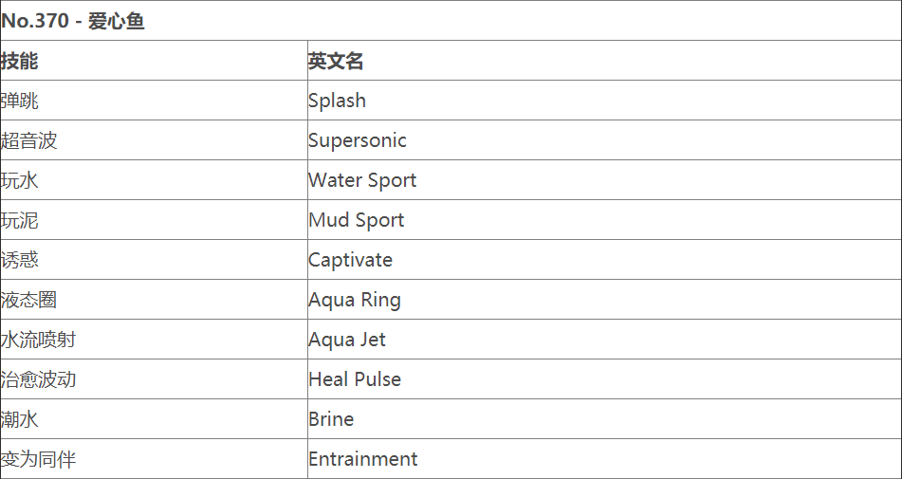The height and width of the screenshot is (479, 902).
Task: Select the 水流喷射 skill cell
Action: point(39,340)
